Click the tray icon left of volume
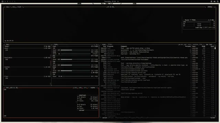220x123 pixels. (x=211, y=1)
